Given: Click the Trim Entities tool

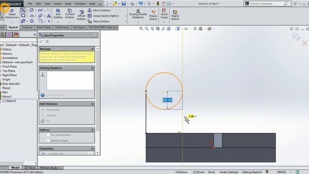Looking at the screenshot, I should point(58,14).
